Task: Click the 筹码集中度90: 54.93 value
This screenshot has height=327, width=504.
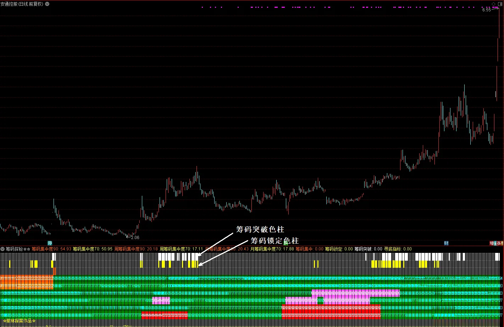Action: [51, 249]
